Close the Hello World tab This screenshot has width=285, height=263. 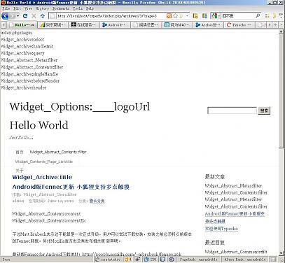[x=32, y=24]
